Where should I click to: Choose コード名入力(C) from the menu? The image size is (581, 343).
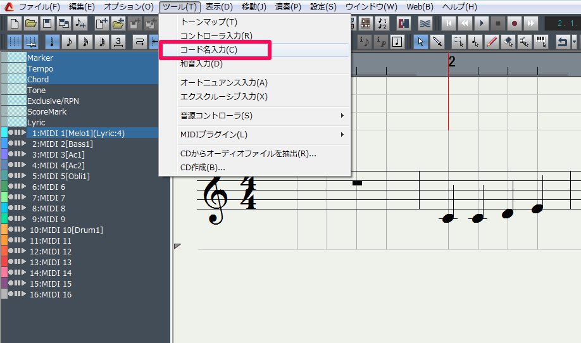click(209, 49)
